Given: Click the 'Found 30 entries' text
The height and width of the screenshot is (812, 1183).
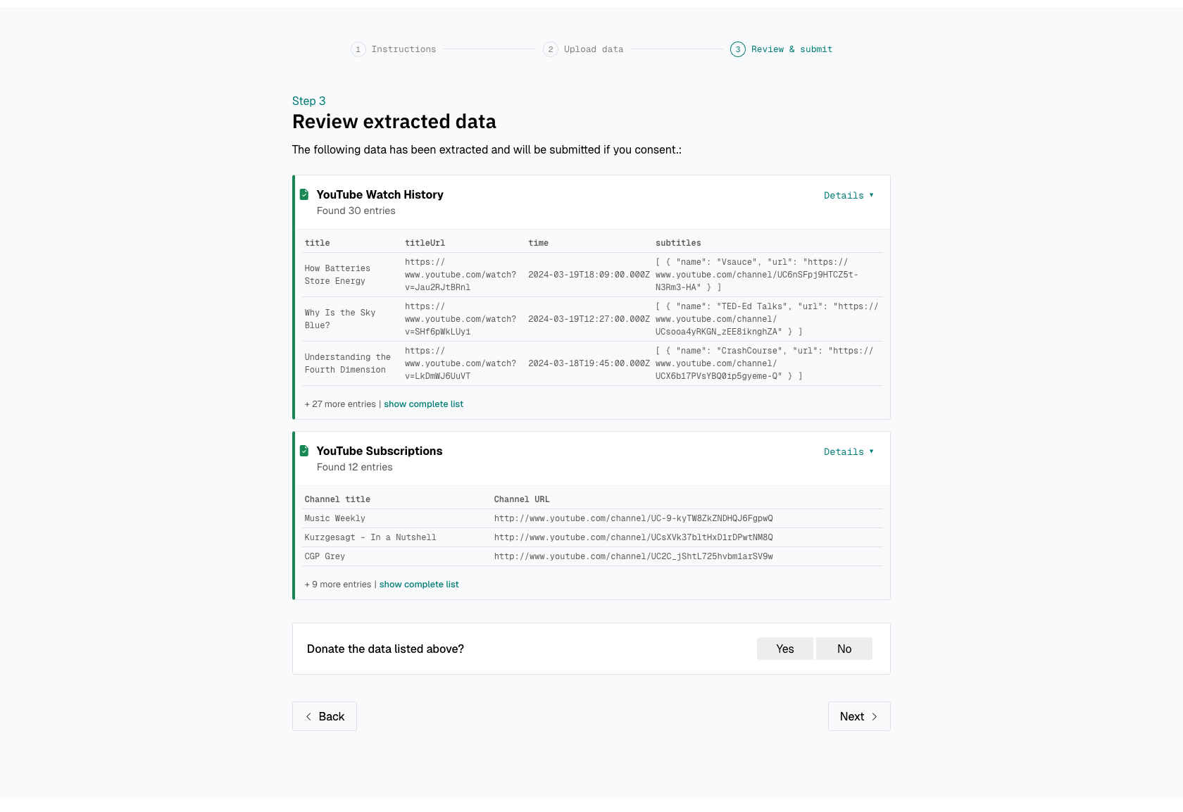Looking at the screenshot, I should pos(356,211).
